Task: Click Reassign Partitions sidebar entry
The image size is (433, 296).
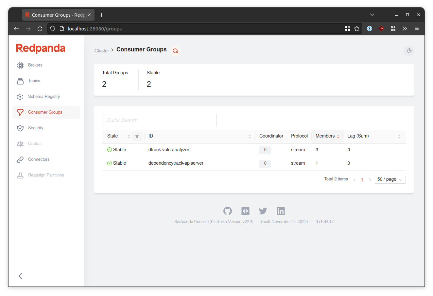Action: 46,175
